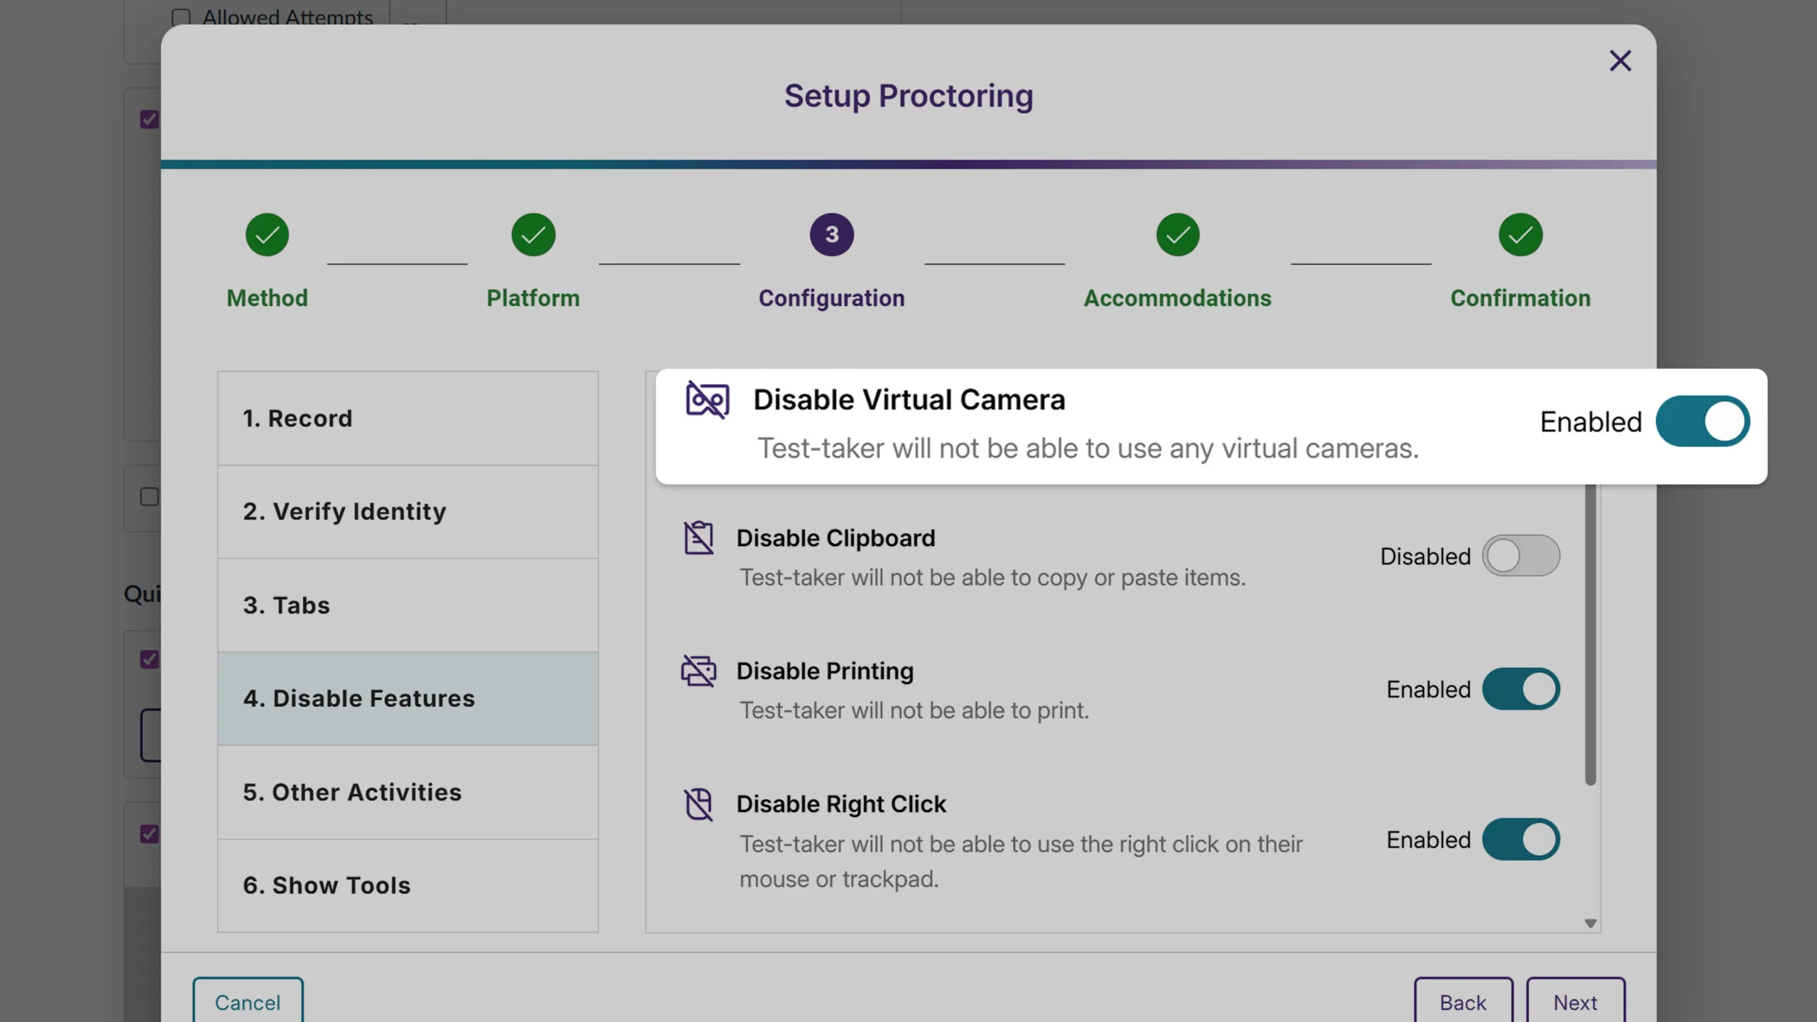Click the Platform step checkmark
Viewport: 1817px width, 1022px height.
[x=533, y=234]
